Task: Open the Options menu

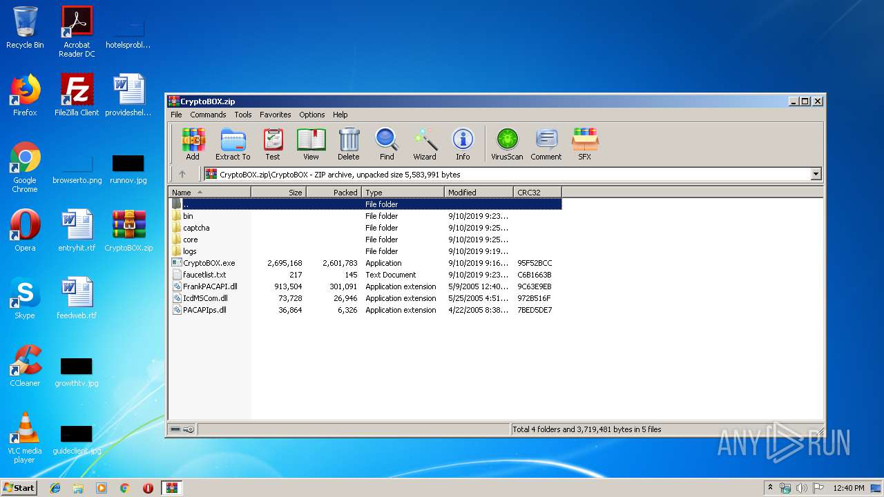Action: click(311, 115)
